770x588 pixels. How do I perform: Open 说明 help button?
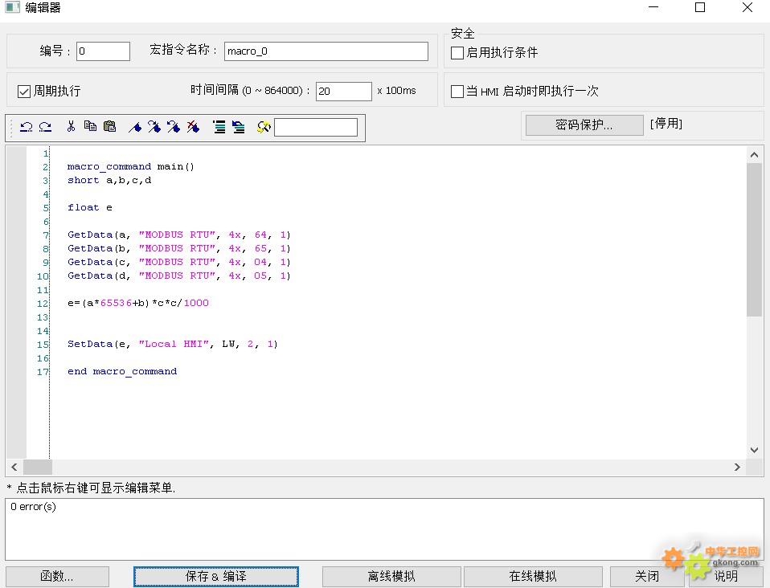pyautogui.click(x=726, y=576)
